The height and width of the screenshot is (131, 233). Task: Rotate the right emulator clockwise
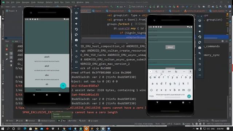(200, 42)
